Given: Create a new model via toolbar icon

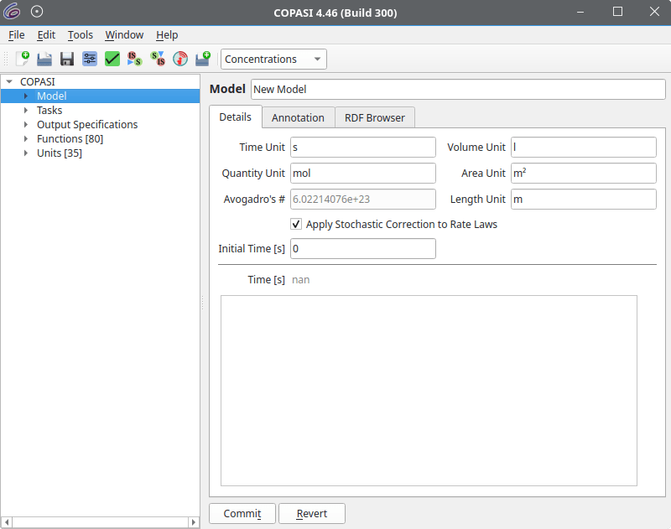Looking at the screenshot, I should pyautogui.click(x=23, y=59).
